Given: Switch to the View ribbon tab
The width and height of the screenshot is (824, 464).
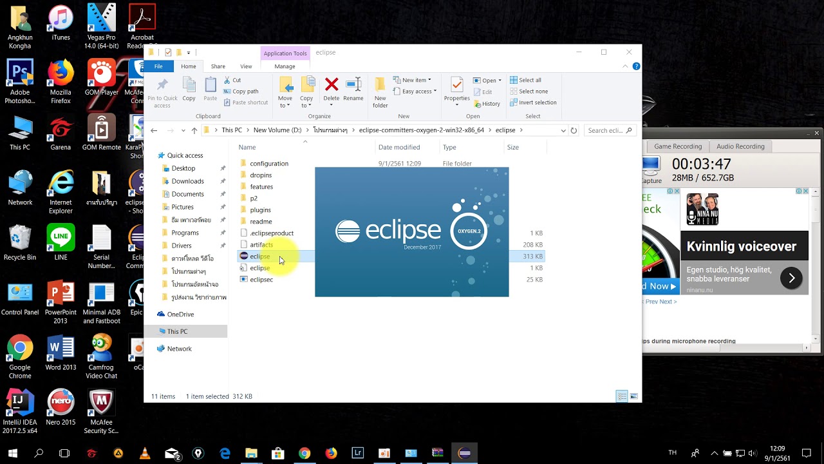Looking at the screenshot, I should (x=246, y=66).
